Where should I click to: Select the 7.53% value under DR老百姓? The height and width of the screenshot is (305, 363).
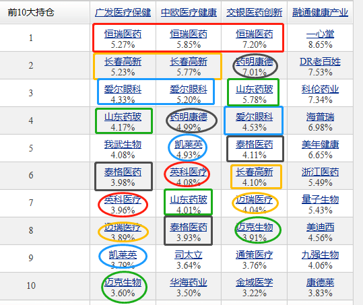pos(320,73)
